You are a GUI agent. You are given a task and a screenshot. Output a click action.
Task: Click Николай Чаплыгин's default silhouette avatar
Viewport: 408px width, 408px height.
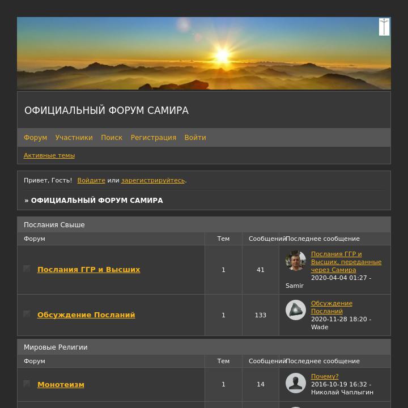click(296, 383)
